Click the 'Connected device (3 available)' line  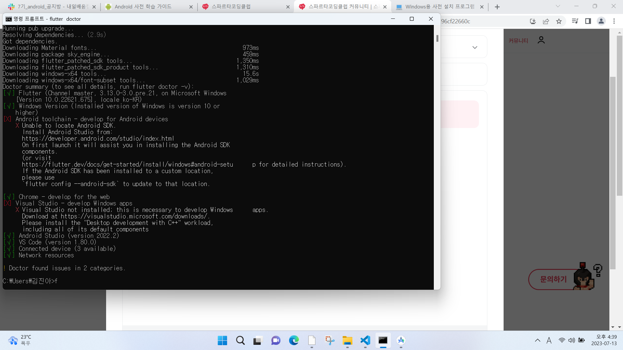point(59,249)
